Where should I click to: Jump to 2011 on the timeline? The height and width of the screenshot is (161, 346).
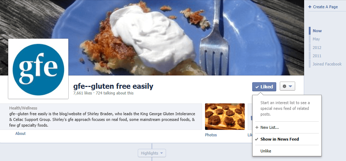coord(317,56)
